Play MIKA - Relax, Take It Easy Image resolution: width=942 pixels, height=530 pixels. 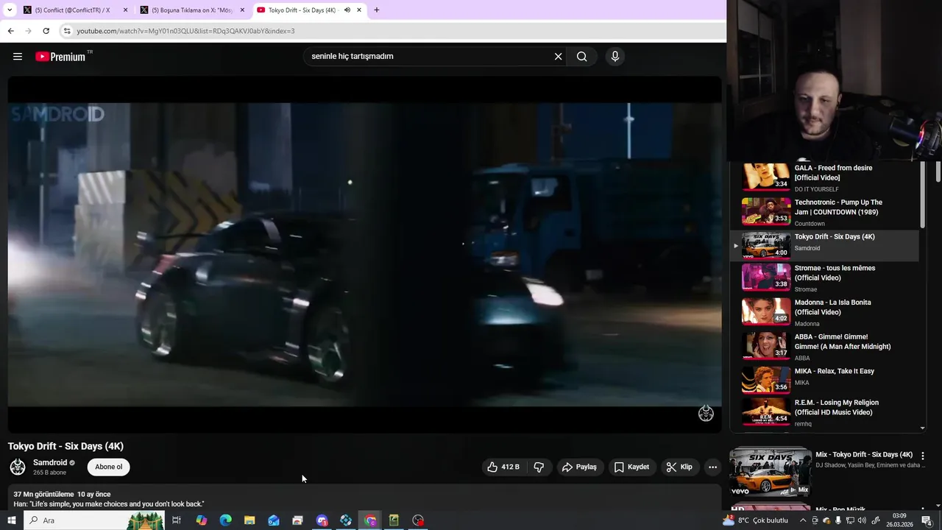824,380
